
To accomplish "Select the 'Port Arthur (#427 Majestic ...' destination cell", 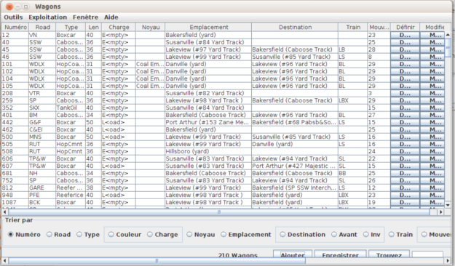I will [x=295, y=166].
